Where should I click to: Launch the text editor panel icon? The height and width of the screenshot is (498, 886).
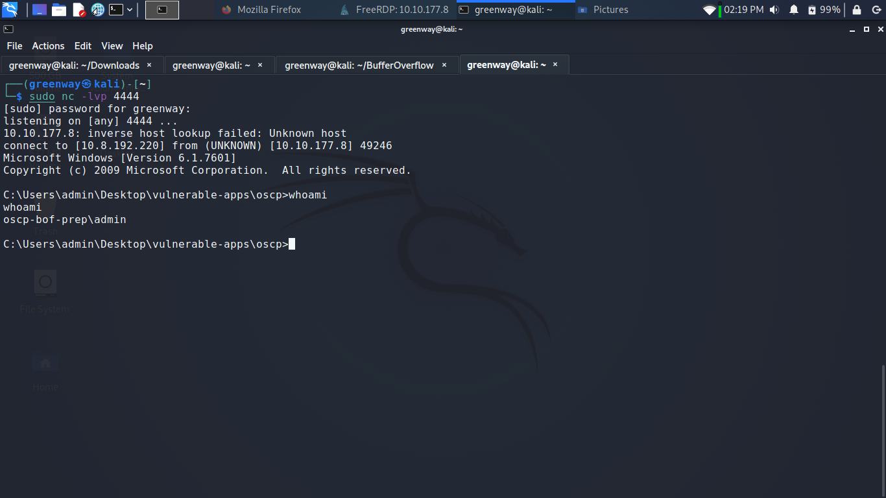[x=78, y=10]
